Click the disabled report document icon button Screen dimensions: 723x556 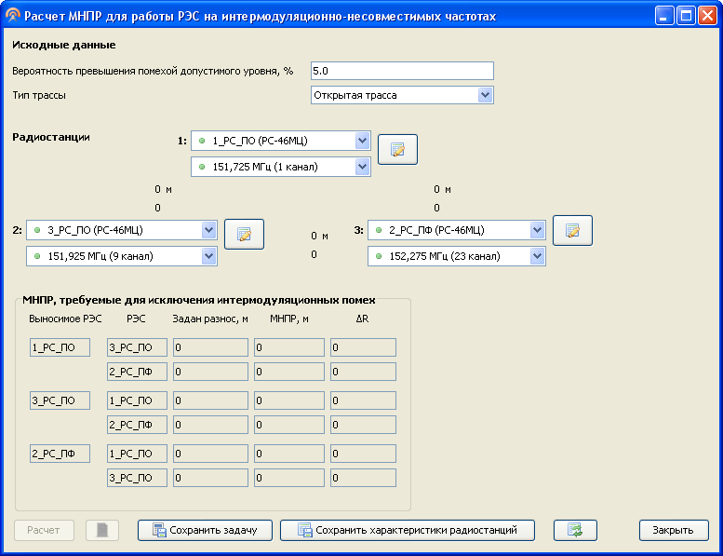(102, 530)
